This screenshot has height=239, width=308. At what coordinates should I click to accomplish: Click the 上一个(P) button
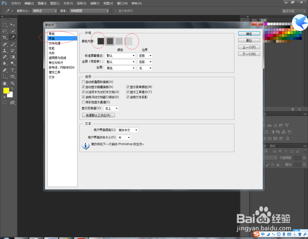249,47
